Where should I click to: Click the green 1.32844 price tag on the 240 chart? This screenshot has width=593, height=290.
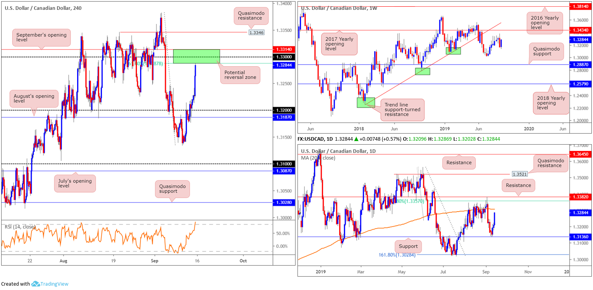point(284,65)
